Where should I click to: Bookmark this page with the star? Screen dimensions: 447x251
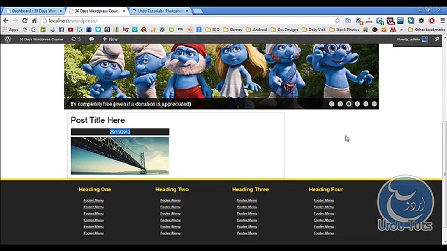(337, 21)
